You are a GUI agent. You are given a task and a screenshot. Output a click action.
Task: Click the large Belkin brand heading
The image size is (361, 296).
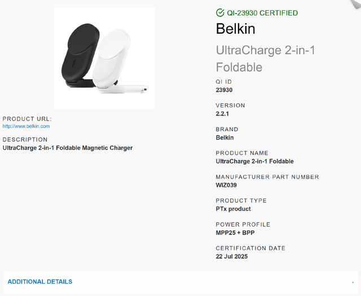click(x=235, y=29)
